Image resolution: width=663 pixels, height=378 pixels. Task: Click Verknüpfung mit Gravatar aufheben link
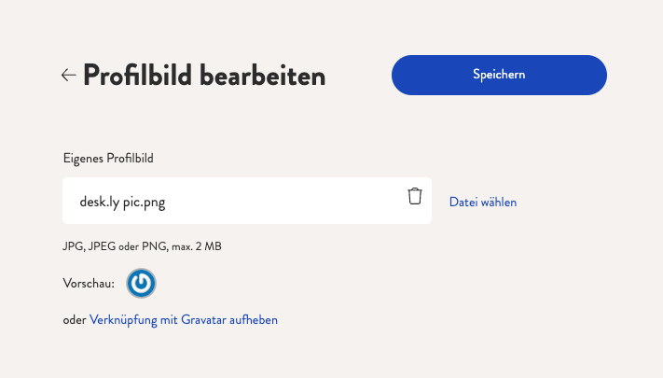coord(184,319)
